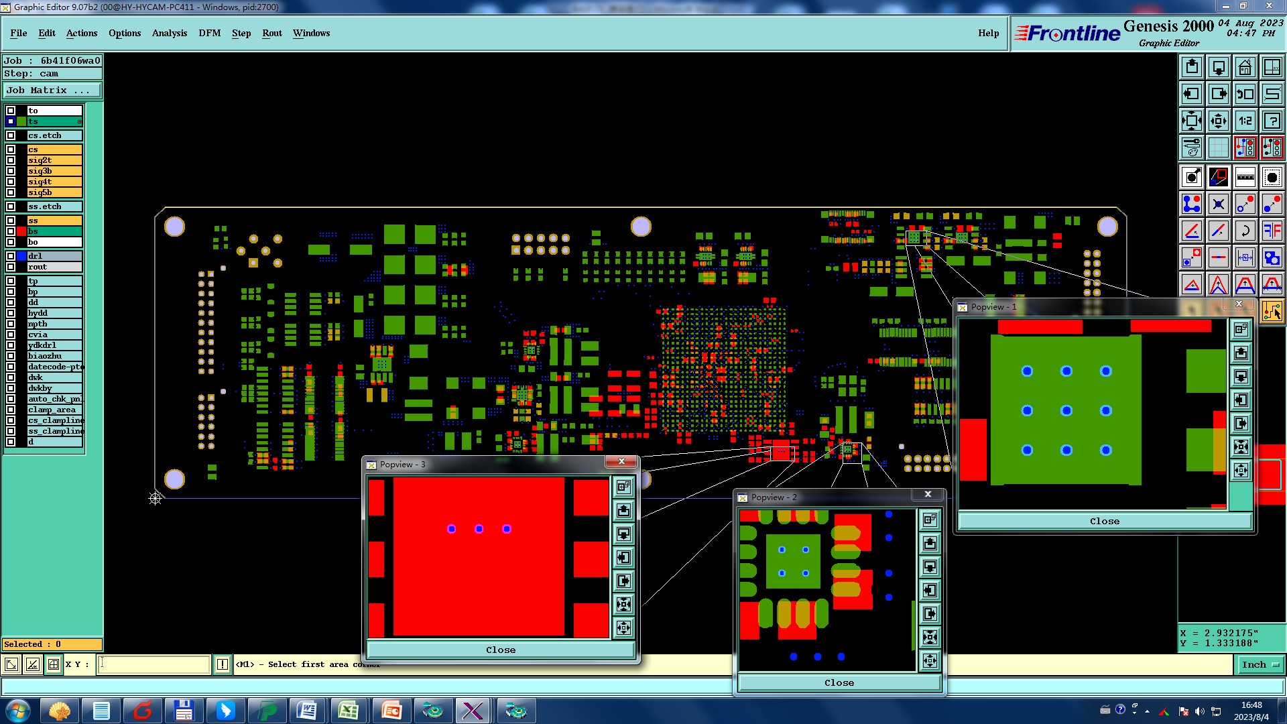Viewport: 1287px width, 724px height.
Task: Toggle display checkbox for layer rout
Action: 11,267
